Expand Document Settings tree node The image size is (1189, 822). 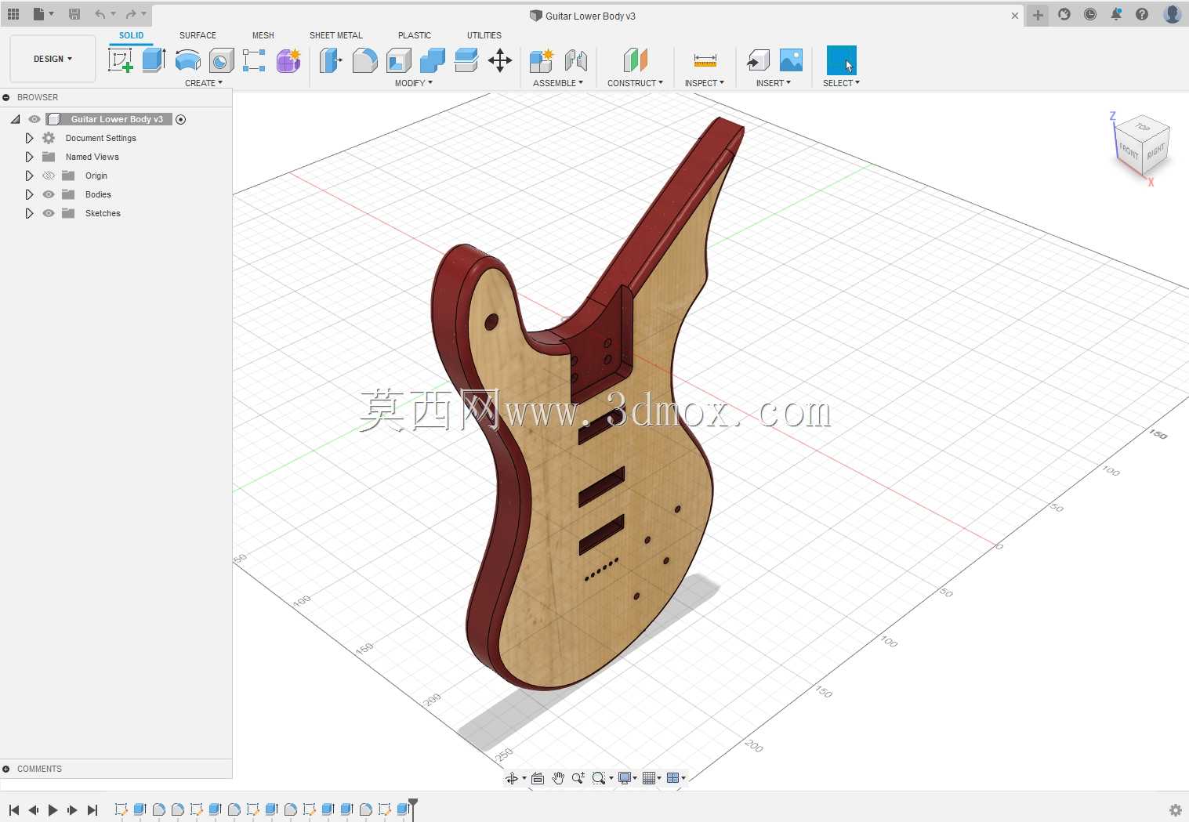pos(29,138)
